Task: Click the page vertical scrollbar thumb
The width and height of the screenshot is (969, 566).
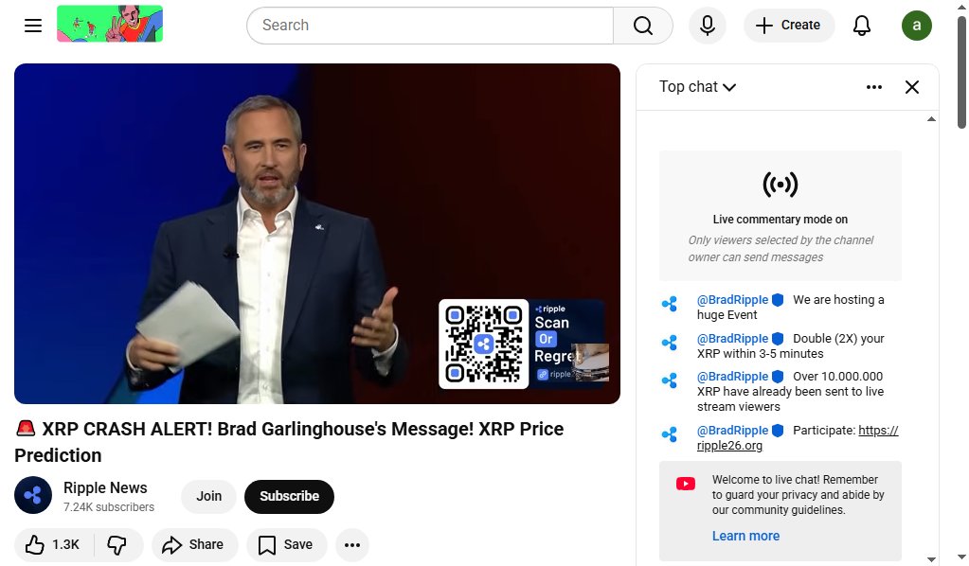Action: tap(961, 72)
